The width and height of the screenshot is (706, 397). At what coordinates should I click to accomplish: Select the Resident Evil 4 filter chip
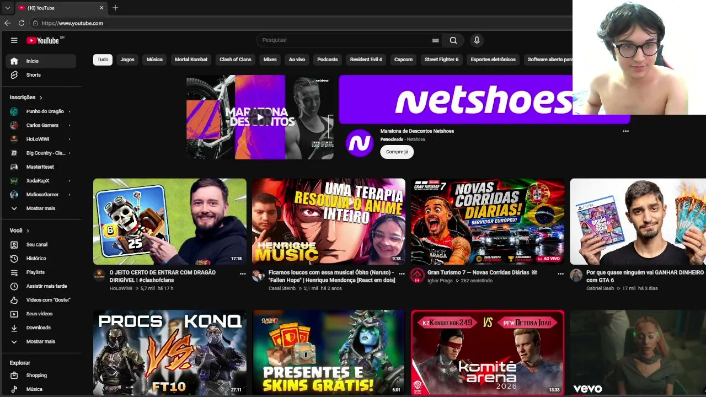coord(366,60)
